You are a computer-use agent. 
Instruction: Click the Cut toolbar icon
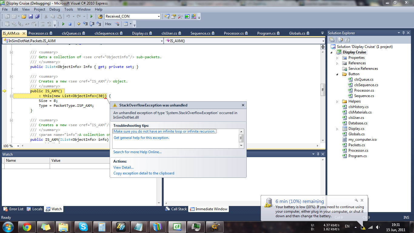tap(46, 16)
